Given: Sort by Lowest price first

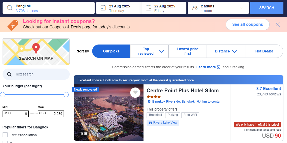Looking at the screenshot, I should 188,51.
